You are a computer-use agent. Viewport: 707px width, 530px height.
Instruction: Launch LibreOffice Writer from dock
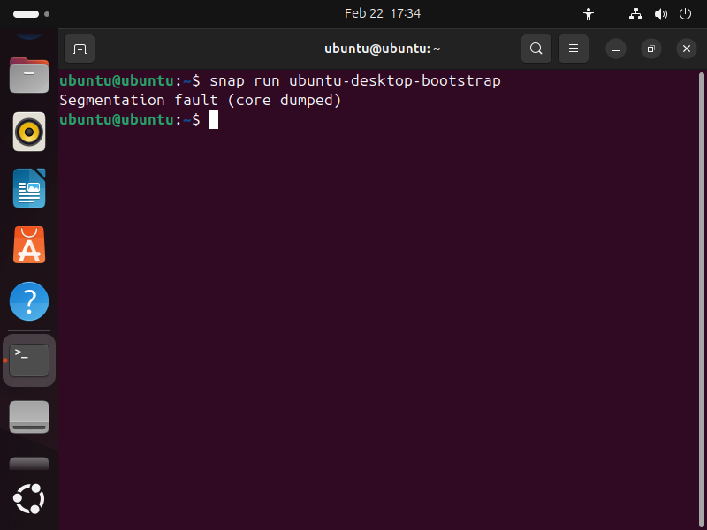tap(29, 188)
